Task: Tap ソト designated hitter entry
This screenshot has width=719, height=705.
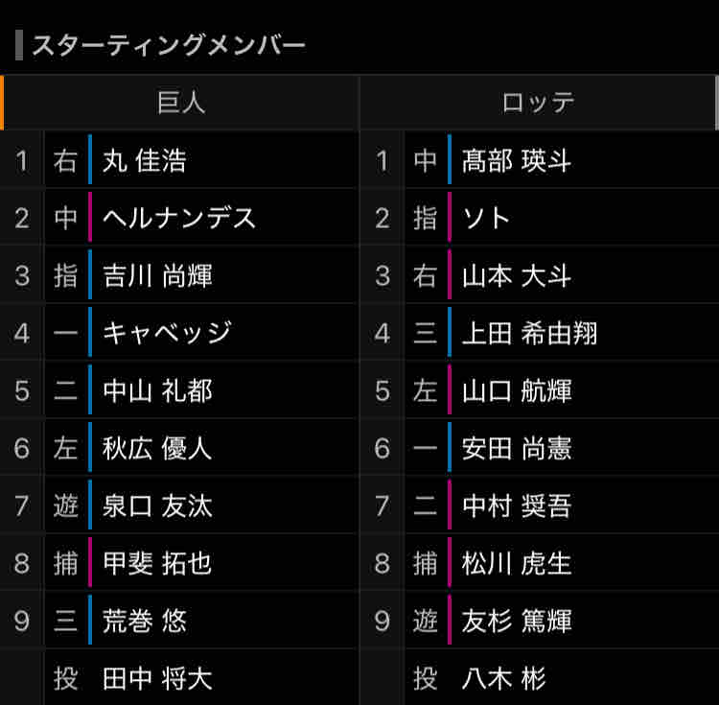Action: [x=486, y=218]
